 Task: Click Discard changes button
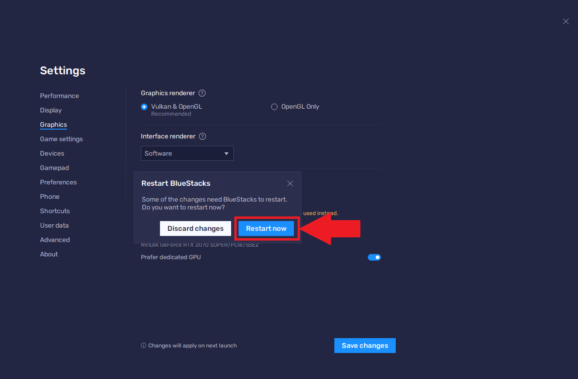point(195,229)
